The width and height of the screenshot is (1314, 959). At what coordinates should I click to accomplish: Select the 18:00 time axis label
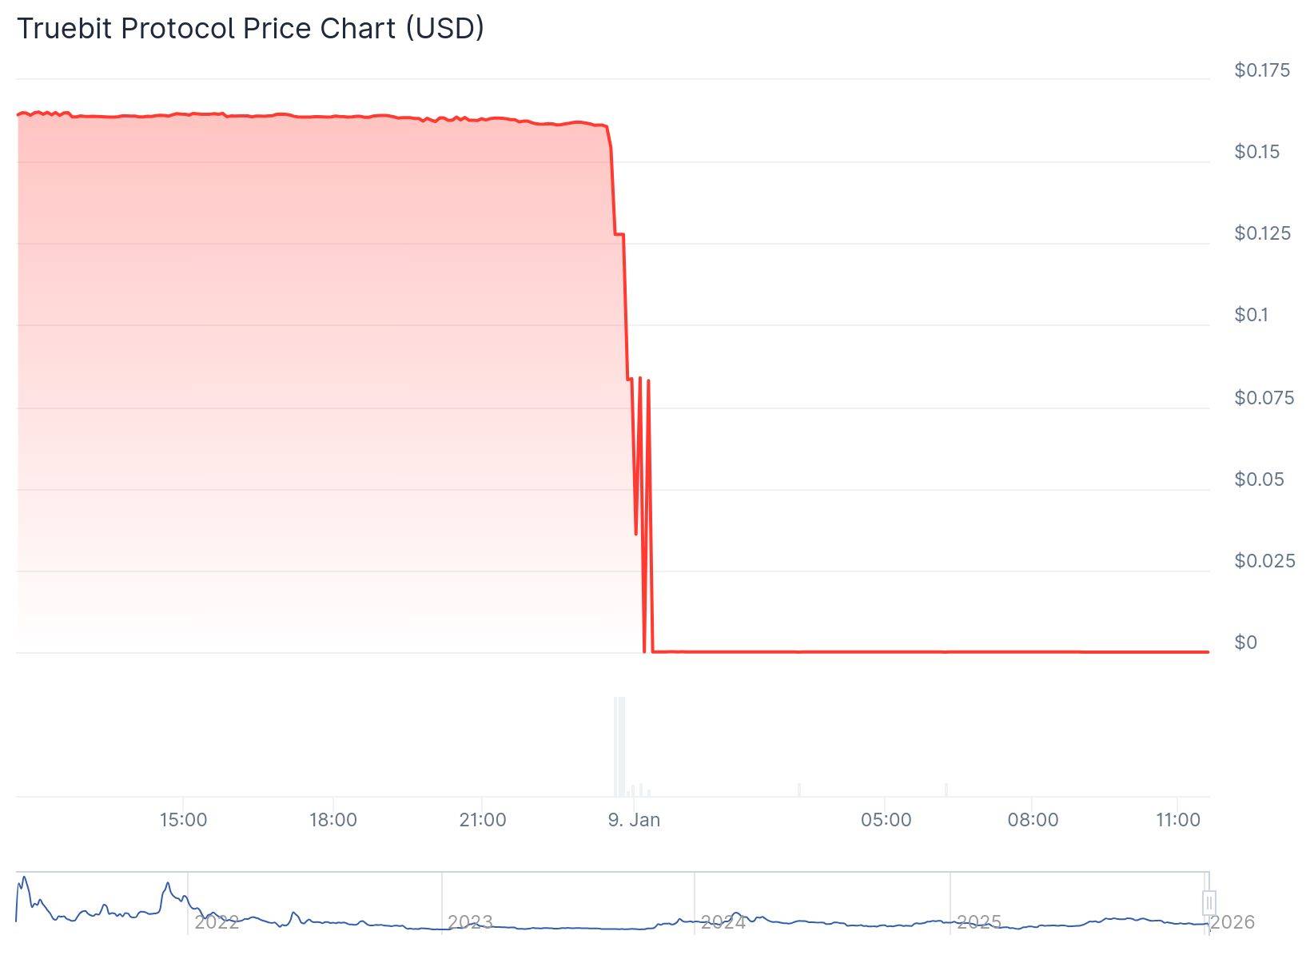[x=332, y=820]
